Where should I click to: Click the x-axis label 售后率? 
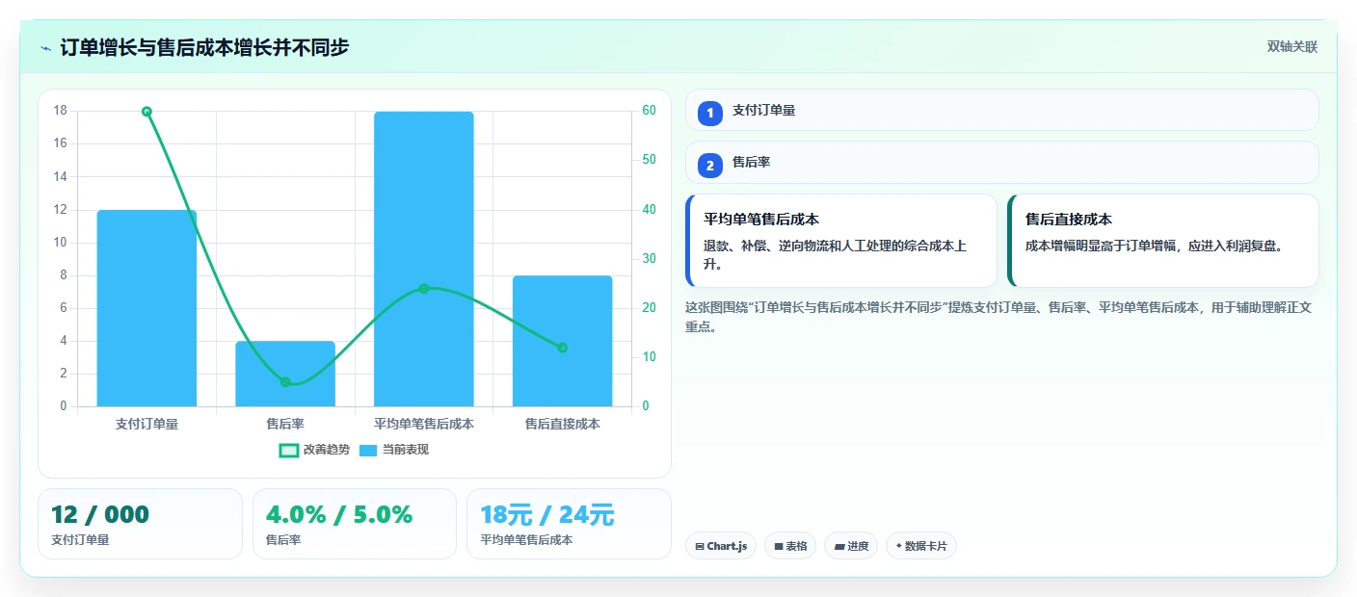[285, 424]
